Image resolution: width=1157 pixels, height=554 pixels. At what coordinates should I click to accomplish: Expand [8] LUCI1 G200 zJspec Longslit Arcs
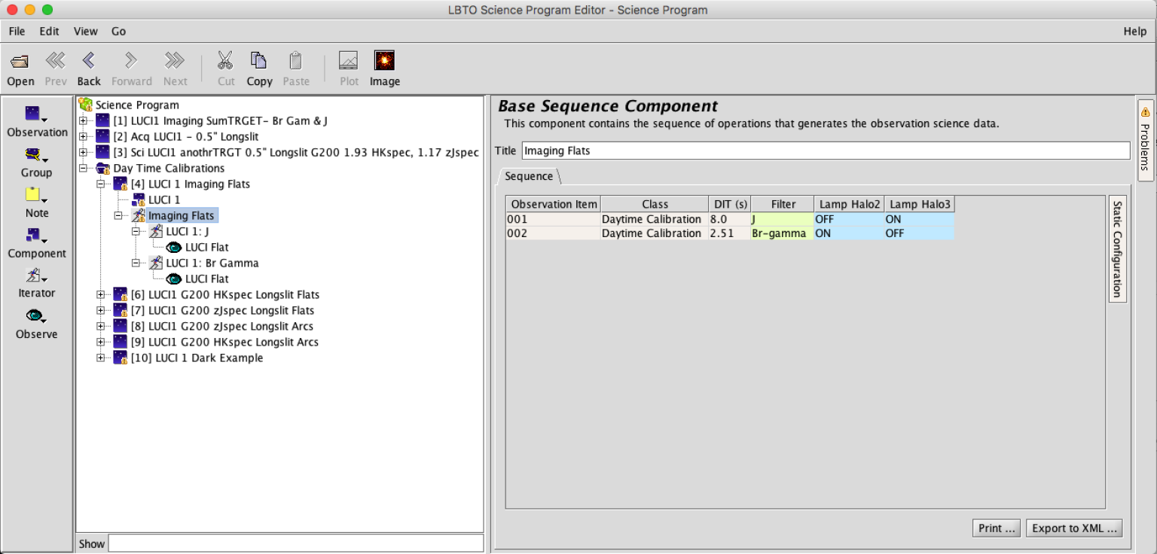[100, 326]
